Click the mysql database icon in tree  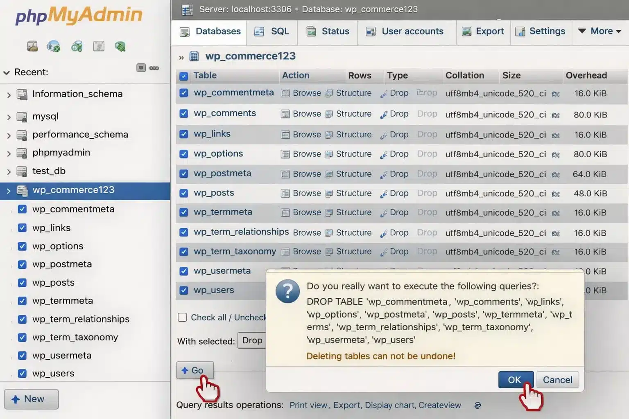22,117
